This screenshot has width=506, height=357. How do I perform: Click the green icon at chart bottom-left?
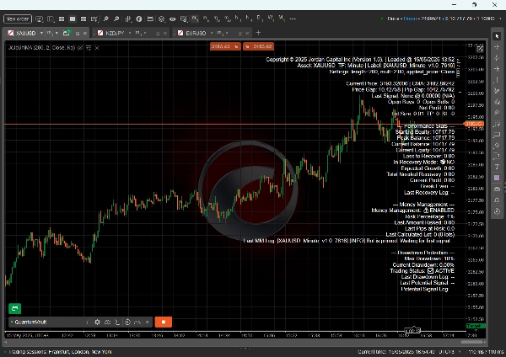[x=15, y=308]
